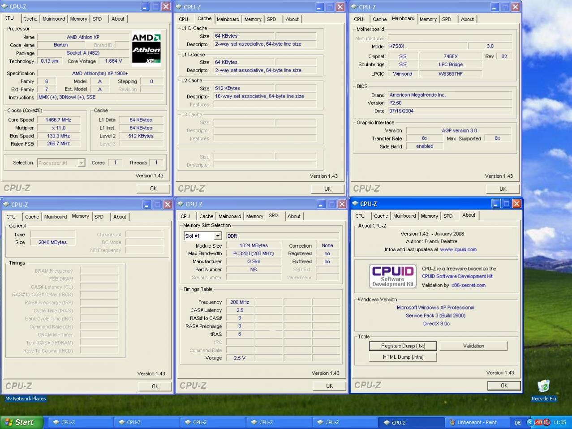Click the HTML Dump (.htm) button
The image size is (572, 429).
tap(403, 357)
